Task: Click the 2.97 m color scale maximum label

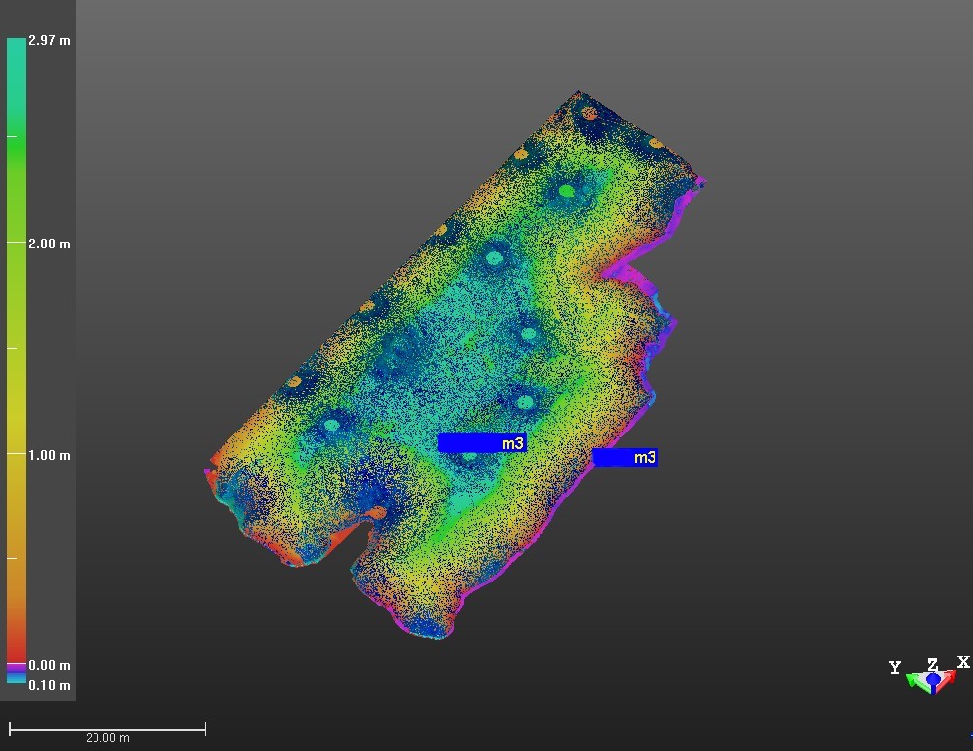Action: pyautogui.click(x=50, y=41)
